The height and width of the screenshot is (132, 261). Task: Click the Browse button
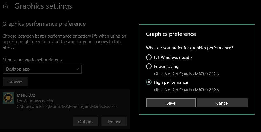[15, 82]
